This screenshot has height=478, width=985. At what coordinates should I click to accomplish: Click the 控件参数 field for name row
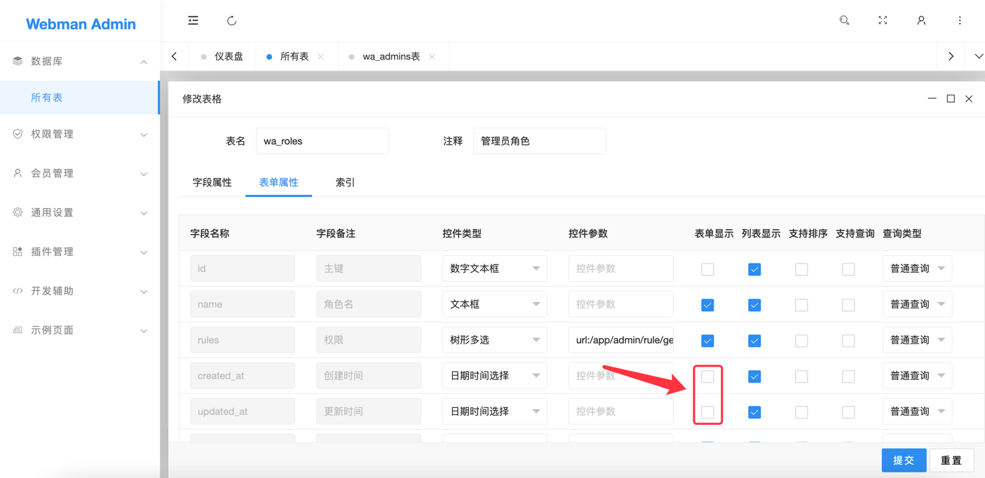click(621, 304)
